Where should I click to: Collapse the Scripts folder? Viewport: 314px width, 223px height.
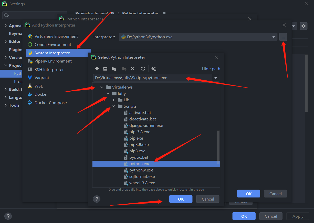[113, 106]
